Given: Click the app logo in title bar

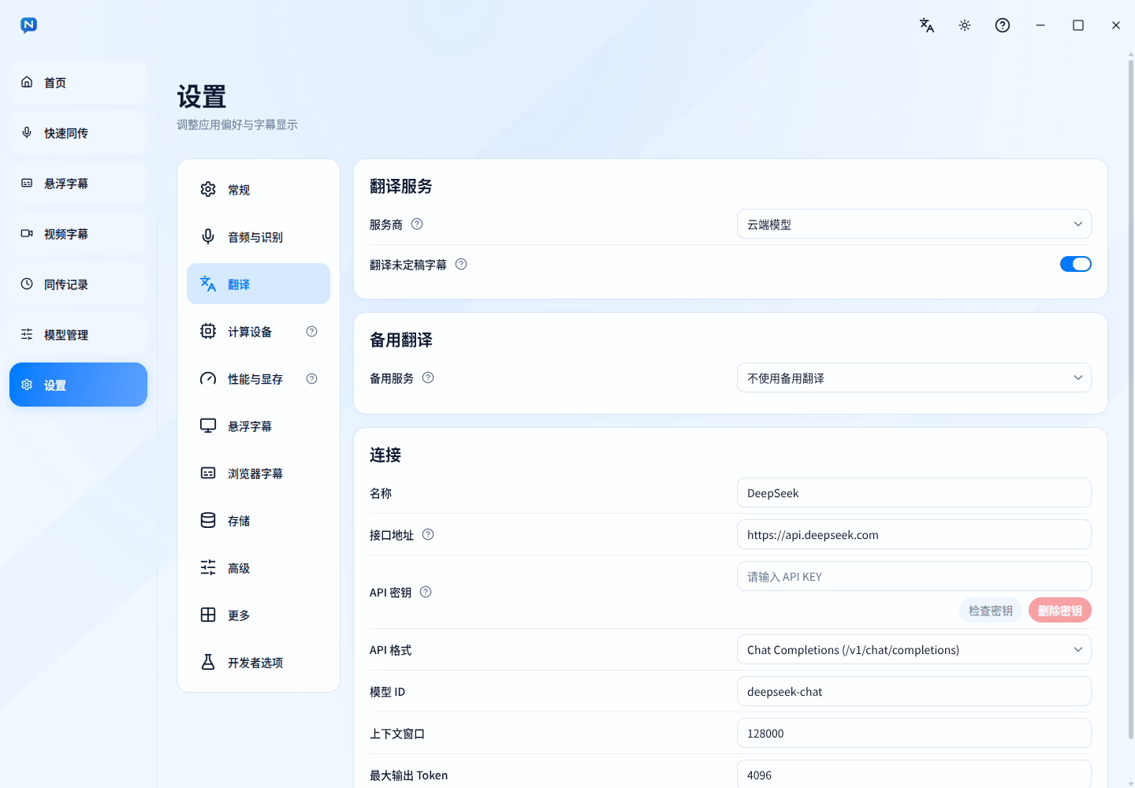Looking at the screenshot, I should [28, 25].
